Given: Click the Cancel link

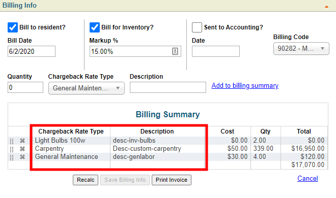Looking at the screenshot, I should 307,178.
